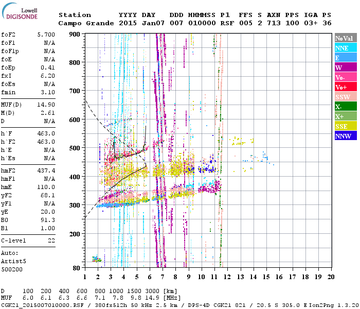Click the E-layer echo cluster near 2 MHz

tap(97, 259)
